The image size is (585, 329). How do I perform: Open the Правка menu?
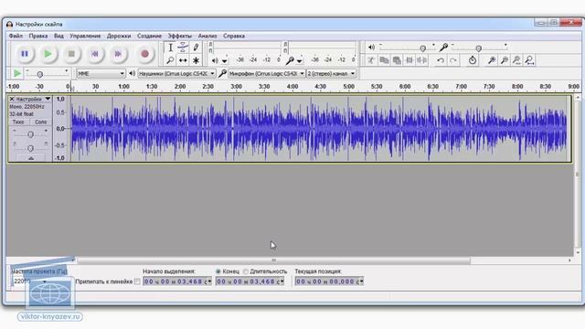38,36
